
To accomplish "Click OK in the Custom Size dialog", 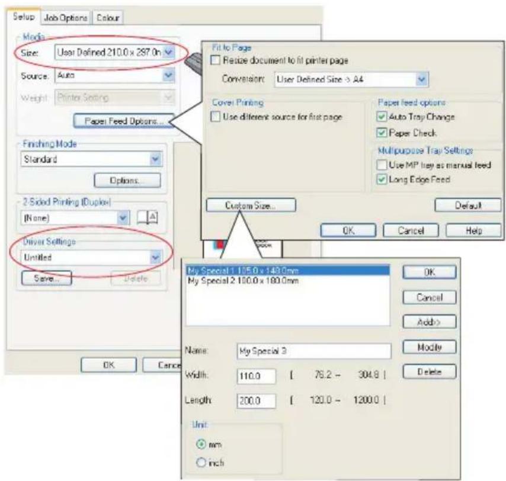I will (430, 272).
